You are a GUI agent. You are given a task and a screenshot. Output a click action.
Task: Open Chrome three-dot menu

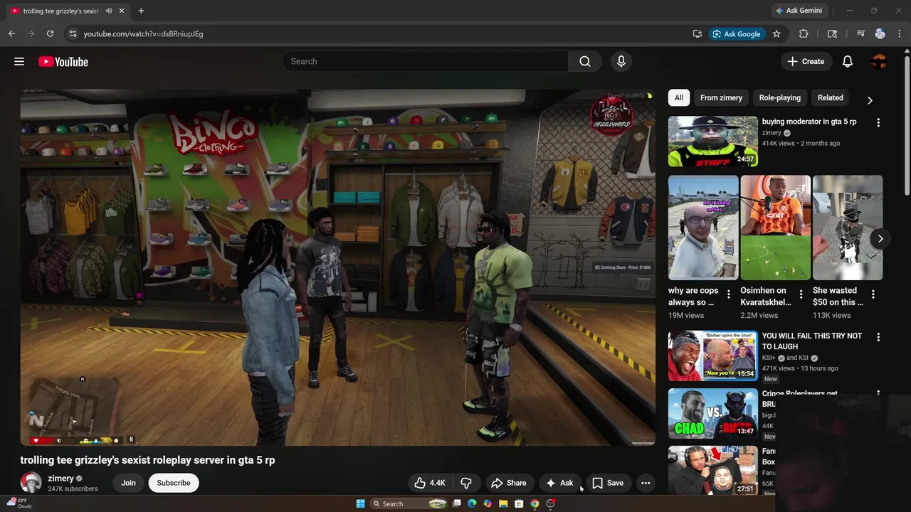click(x=900, y=33)
